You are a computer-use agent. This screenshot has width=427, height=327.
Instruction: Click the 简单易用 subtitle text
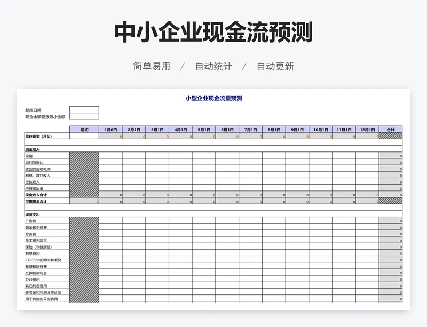click(152, 66)
